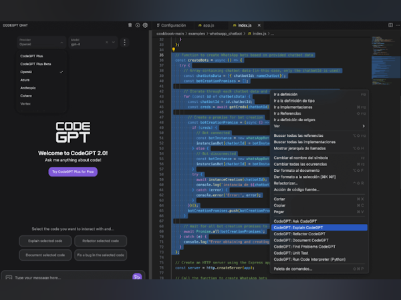This screenshot has width=401, height=300.
Task: Click Refactor selected code button
Action: pos(100,241)
